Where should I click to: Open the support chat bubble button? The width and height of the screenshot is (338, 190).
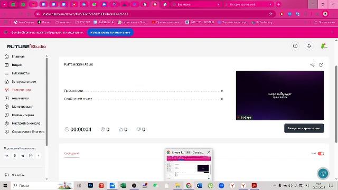pos(323,174)
